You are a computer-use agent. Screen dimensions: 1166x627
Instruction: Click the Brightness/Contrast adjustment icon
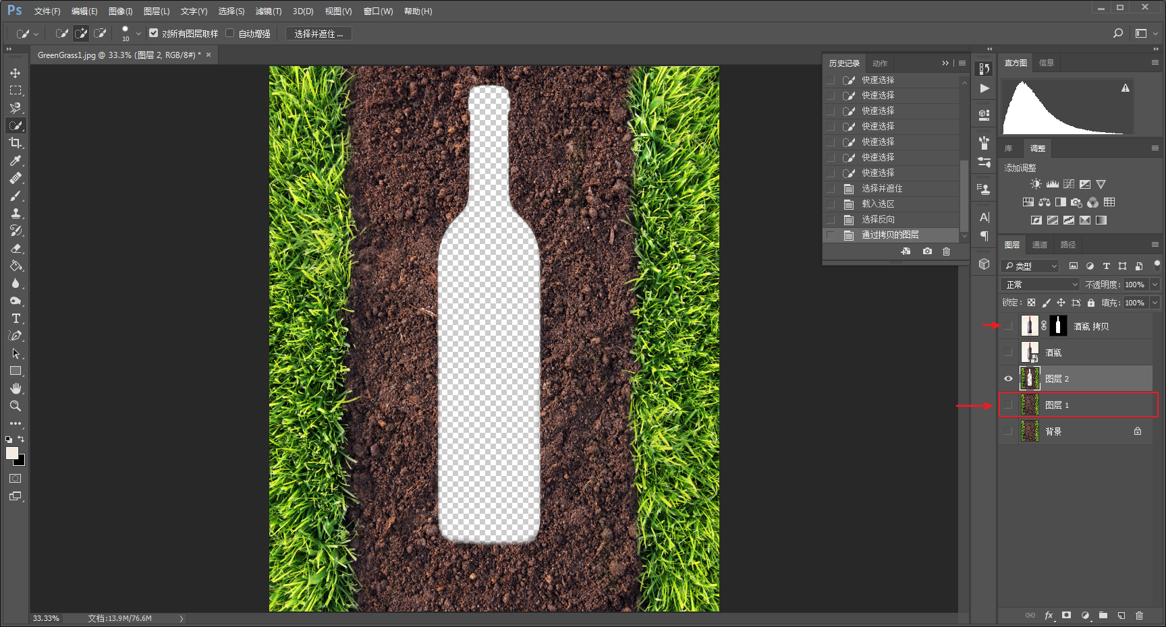pyautogui.click(x=1036, y=184)
